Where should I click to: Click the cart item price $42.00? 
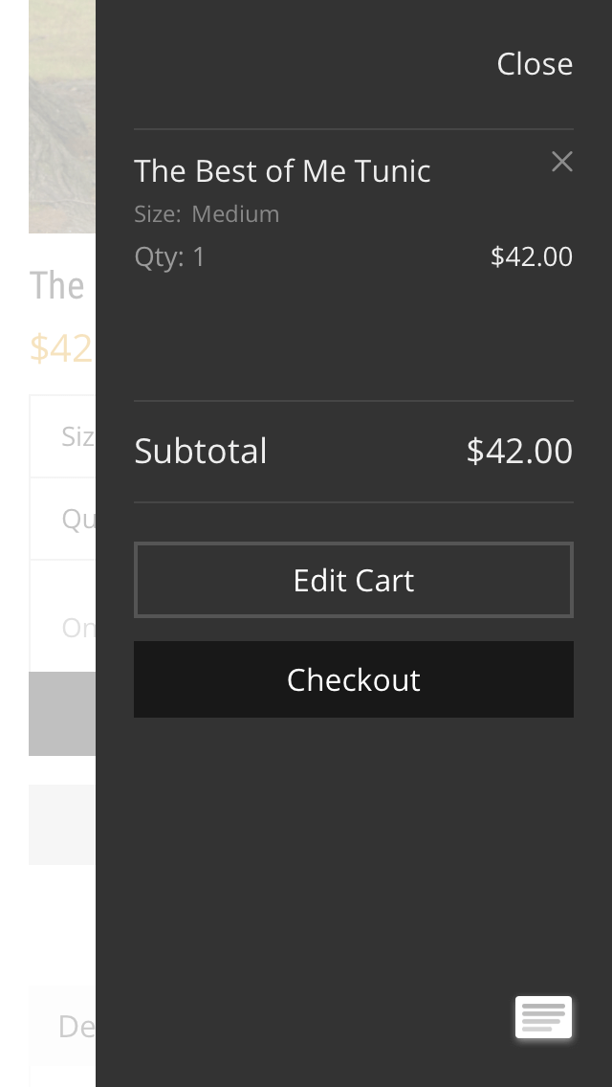pyautogui.click(x=532, y=256)
